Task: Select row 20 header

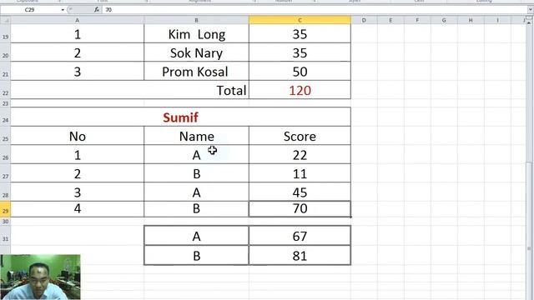Action: pos(6,52)
